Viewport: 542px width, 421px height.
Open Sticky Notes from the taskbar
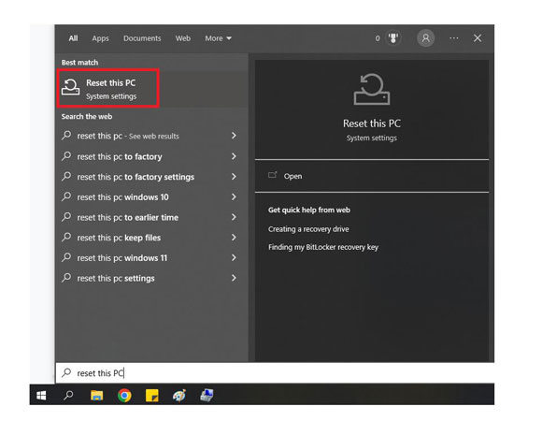(x=152, y=395)
